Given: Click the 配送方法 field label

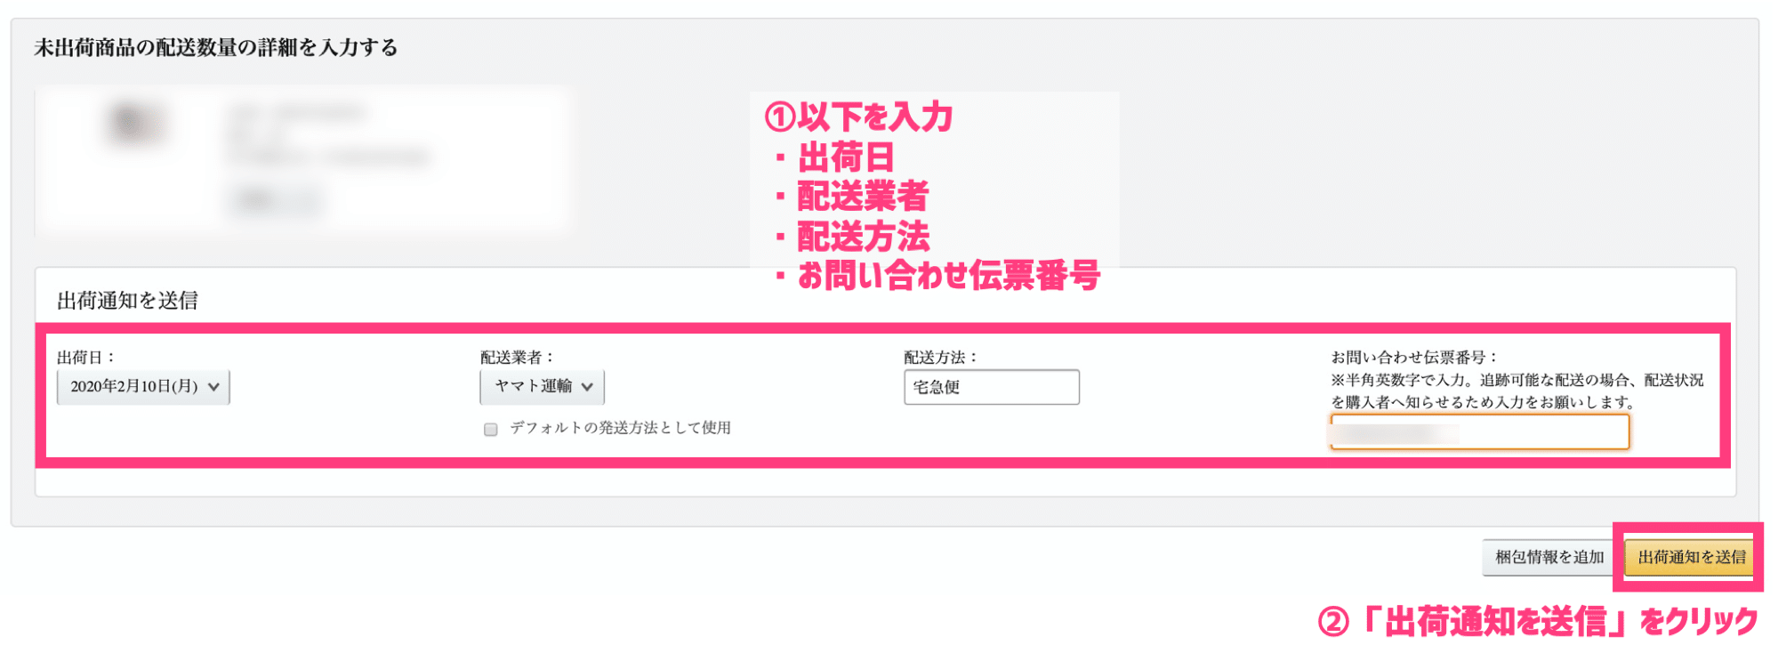Looking at the screenshot, I should (x=941, y=358).
